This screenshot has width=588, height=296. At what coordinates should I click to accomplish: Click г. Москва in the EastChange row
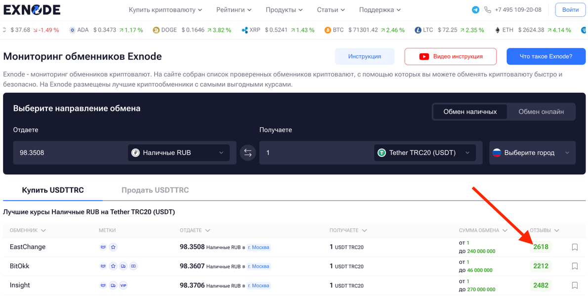258,247
